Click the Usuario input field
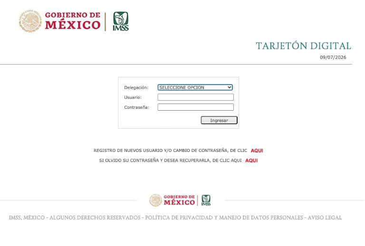The image size is (365, 246). click(195, 97)
